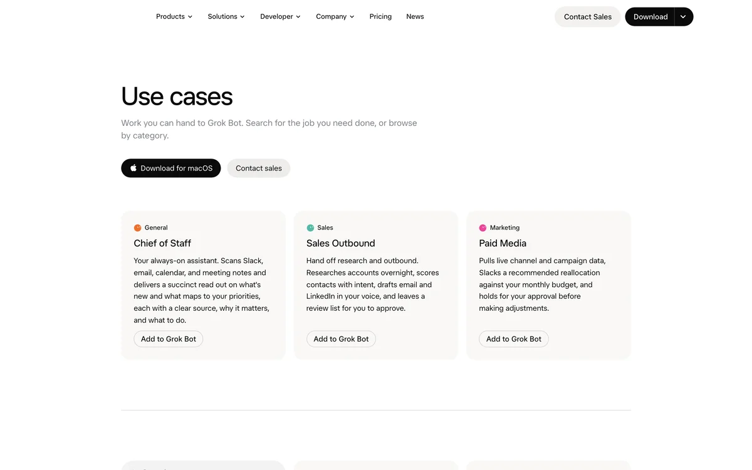
Task: Open the Paid Media card title
Action: 503,243
